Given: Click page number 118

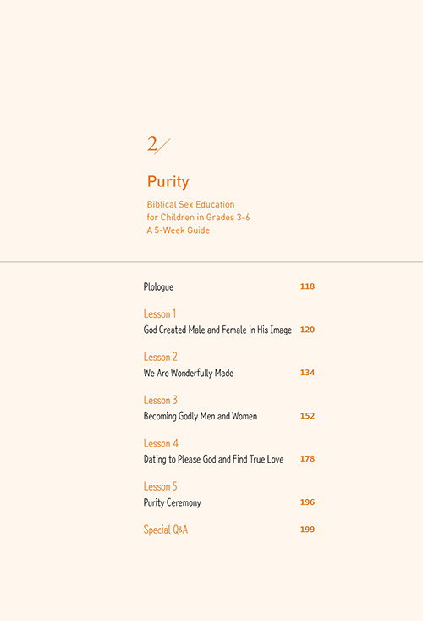Looking at the screenshot, I should pos(307,286).
